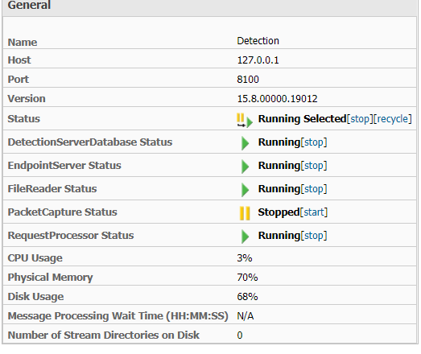Stop the RequestProcessor process

click(314, 236)
